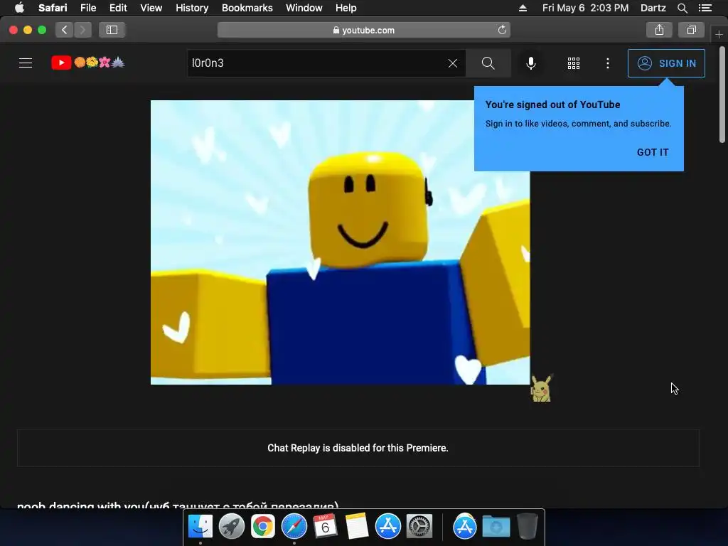Click the noob dancing video player
The width and height of the screenshot is (728, 546).
341,242
